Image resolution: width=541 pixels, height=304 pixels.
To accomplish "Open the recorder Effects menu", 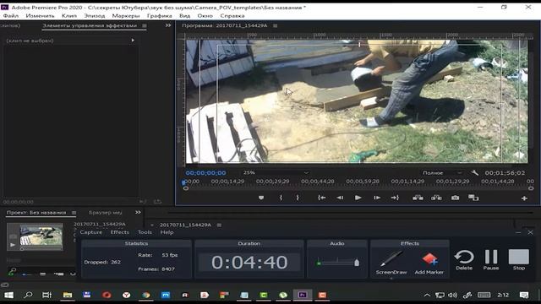I will tap(120, 232).
